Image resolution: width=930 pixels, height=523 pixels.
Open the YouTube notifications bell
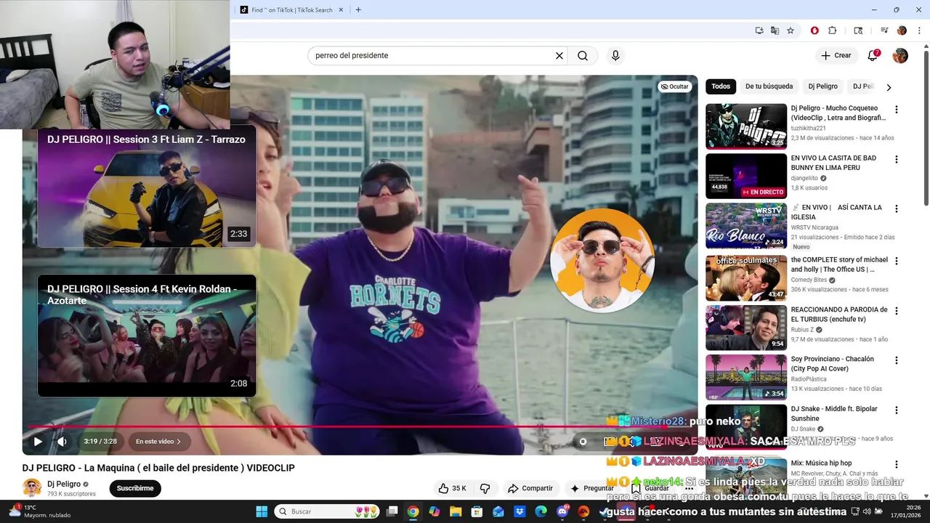tap(873, 55)
